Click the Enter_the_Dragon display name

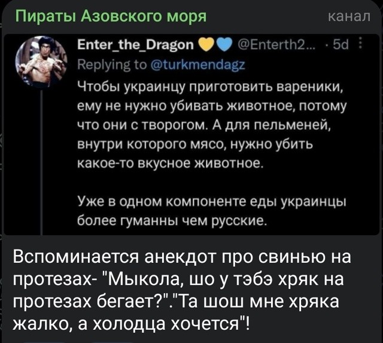pos(136,45)
